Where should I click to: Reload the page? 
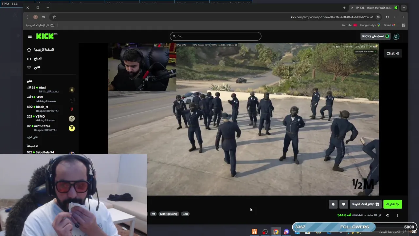pos(388,17)
